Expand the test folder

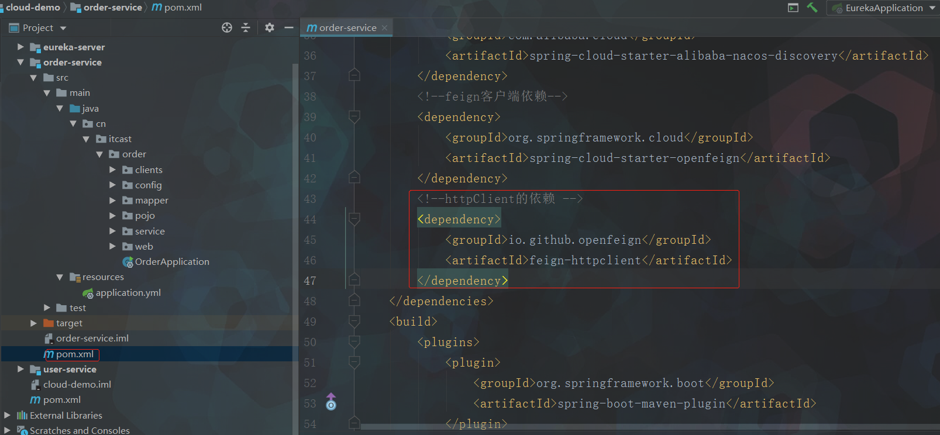(x=47, y=308)
